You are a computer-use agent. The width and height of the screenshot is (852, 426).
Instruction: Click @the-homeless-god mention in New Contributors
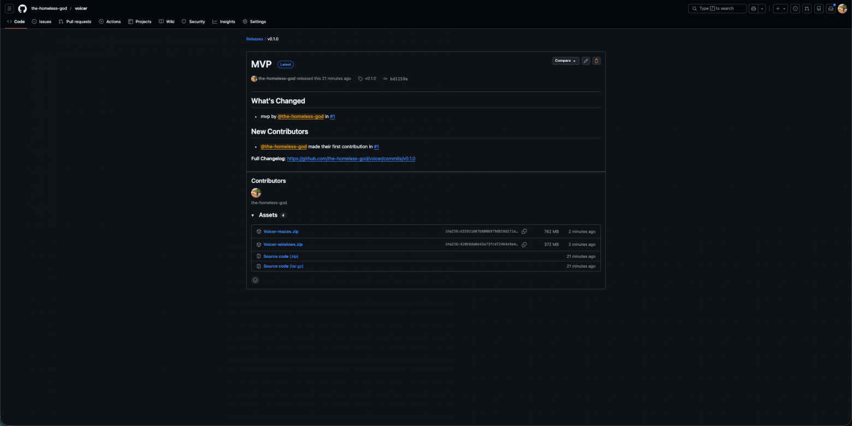click(x=283, y=146)
